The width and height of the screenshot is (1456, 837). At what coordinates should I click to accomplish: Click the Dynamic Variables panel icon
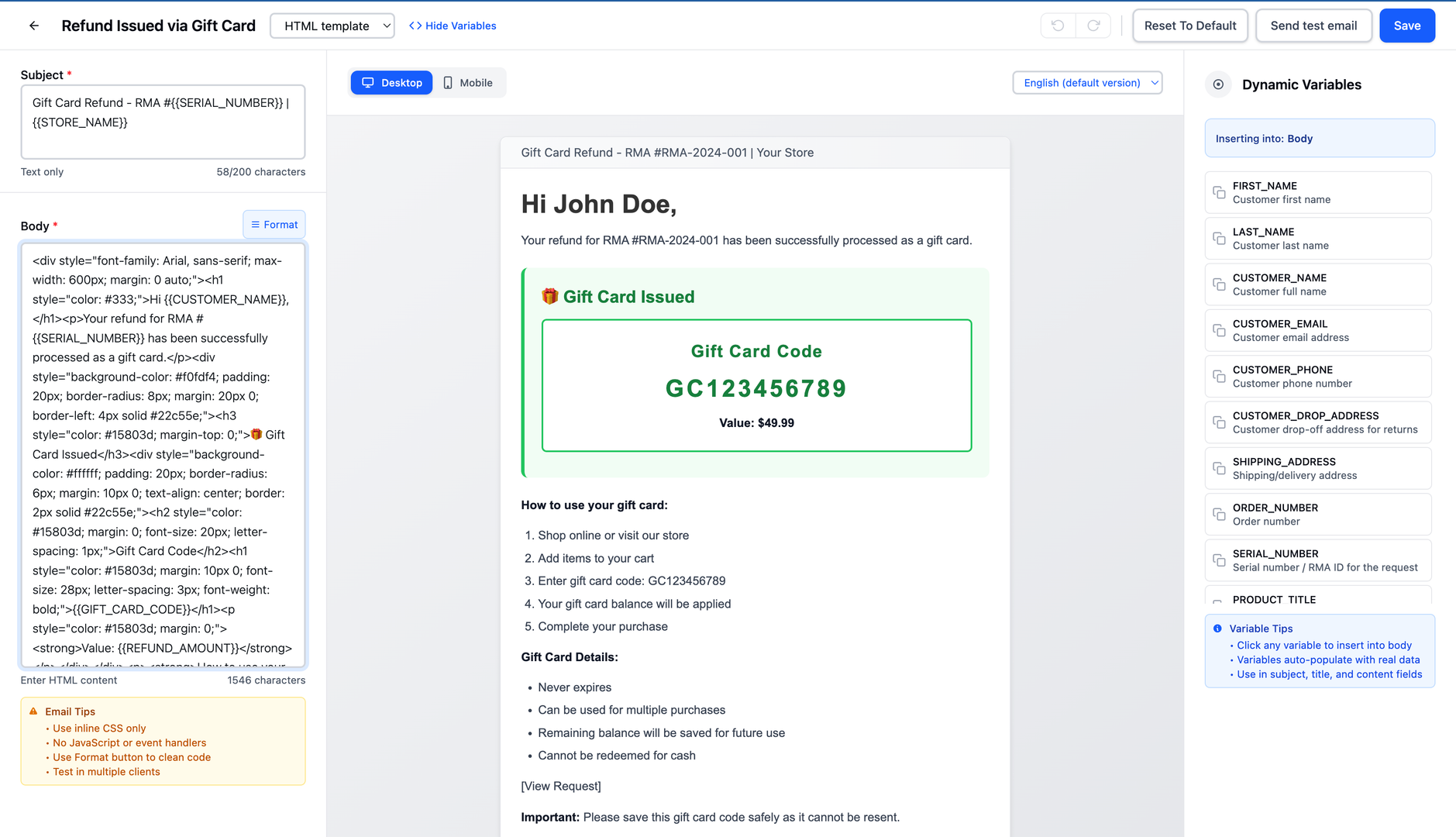[1218, 84]
